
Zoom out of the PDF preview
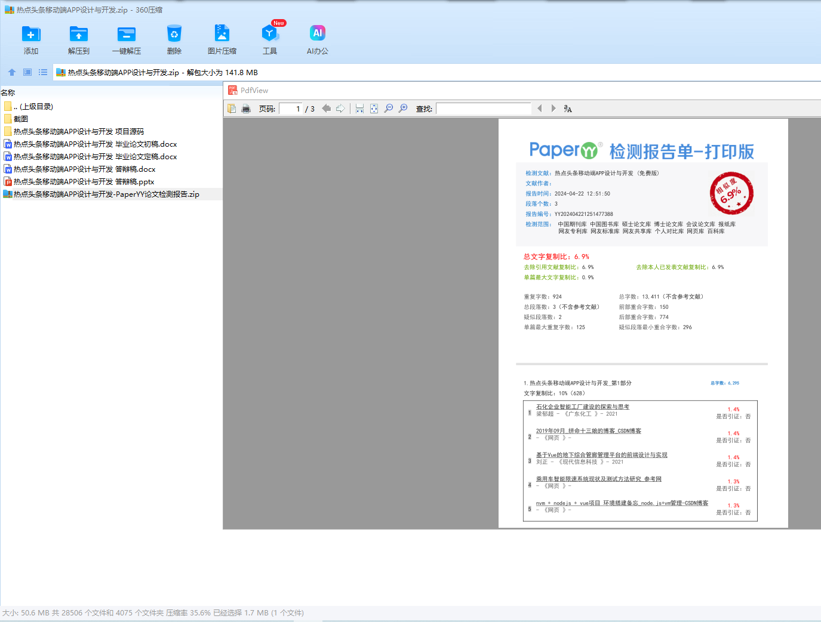point(389,109)
